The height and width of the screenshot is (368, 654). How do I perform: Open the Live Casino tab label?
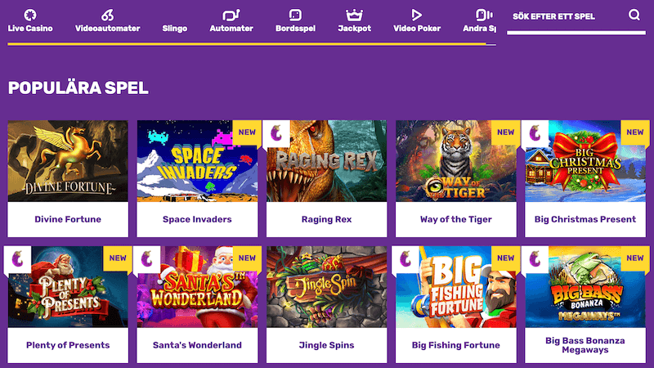(x=30, y=29)
